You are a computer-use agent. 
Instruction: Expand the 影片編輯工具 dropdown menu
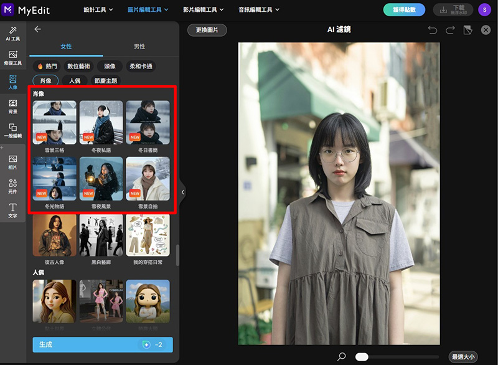(x=205, y=10)
